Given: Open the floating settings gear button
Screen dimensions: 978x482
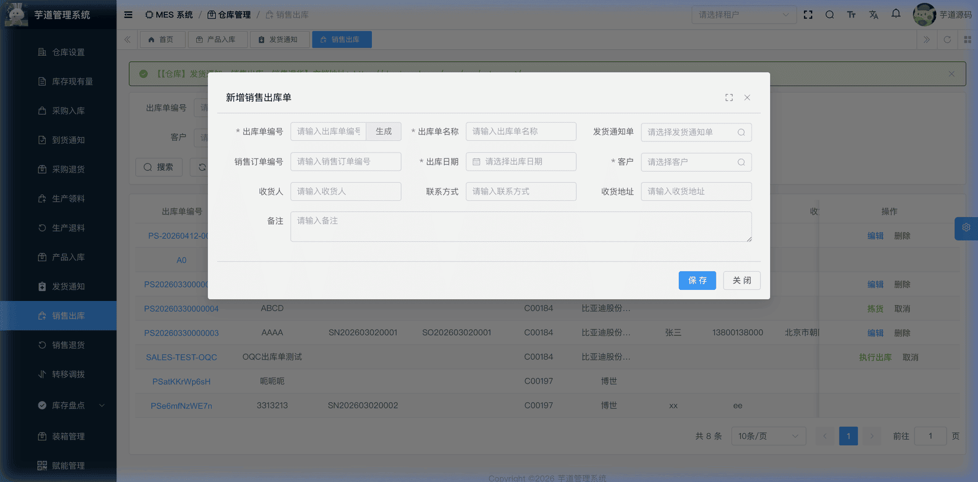Looking at the screenshot, I should 966,228.
